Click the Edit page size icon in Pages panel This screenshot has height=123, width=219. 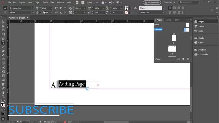(x=179, y=59)
